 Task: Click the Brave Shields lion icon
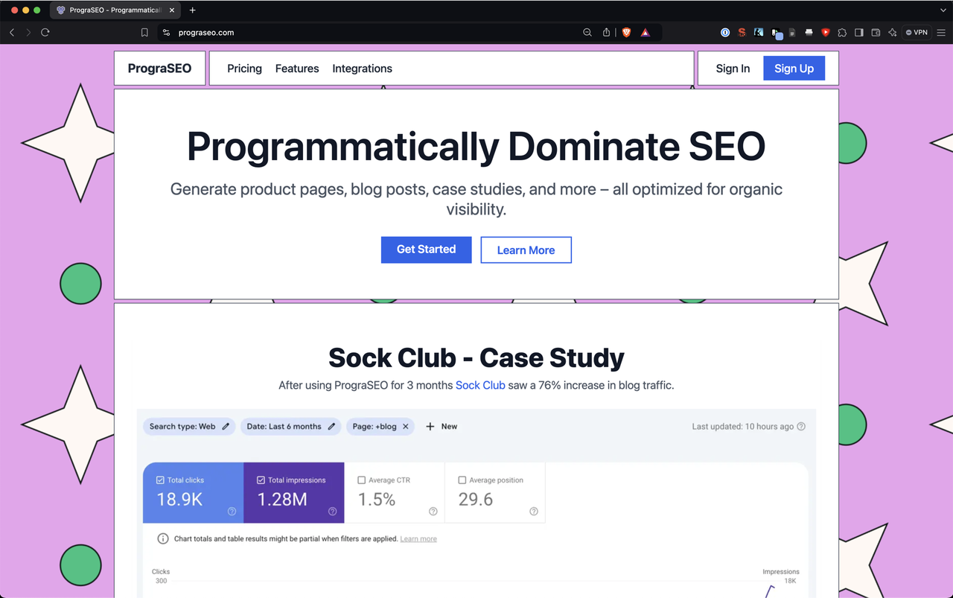626,32
